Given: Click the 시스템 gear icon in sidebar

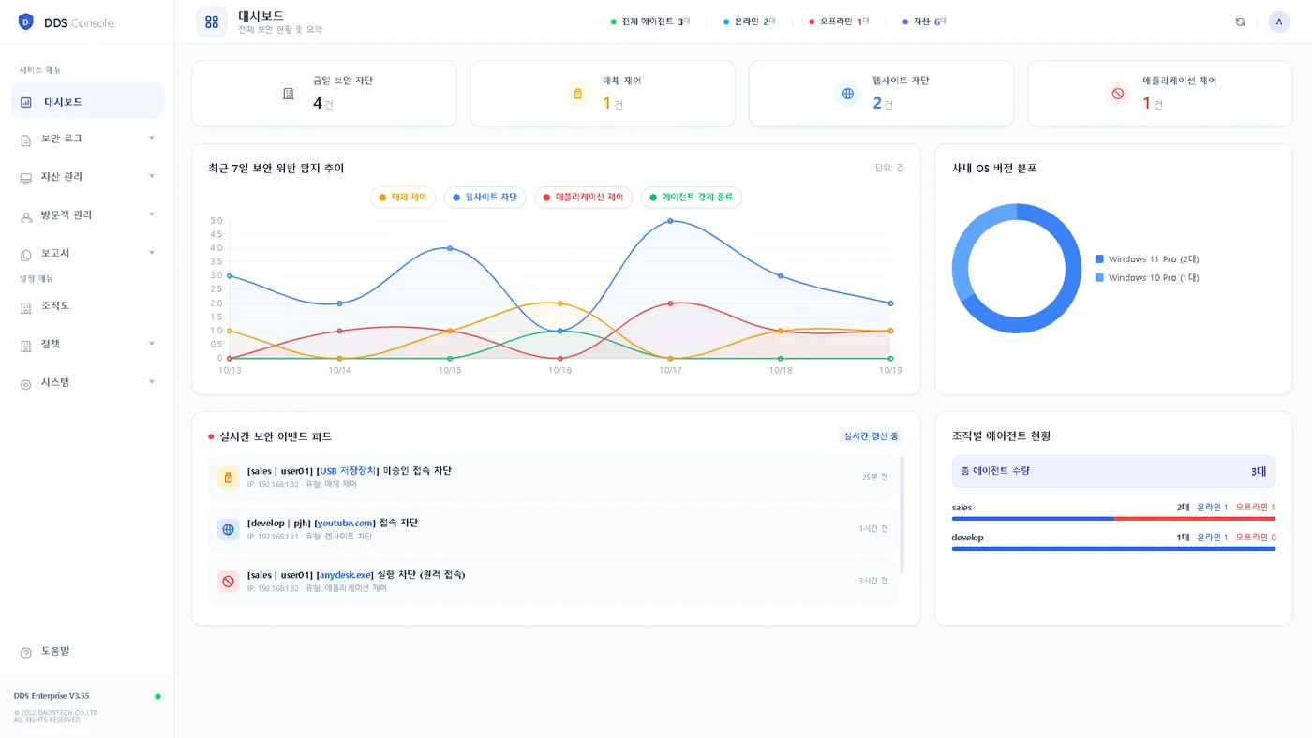Looking at the screenshot, I should [x=25, y=384].
